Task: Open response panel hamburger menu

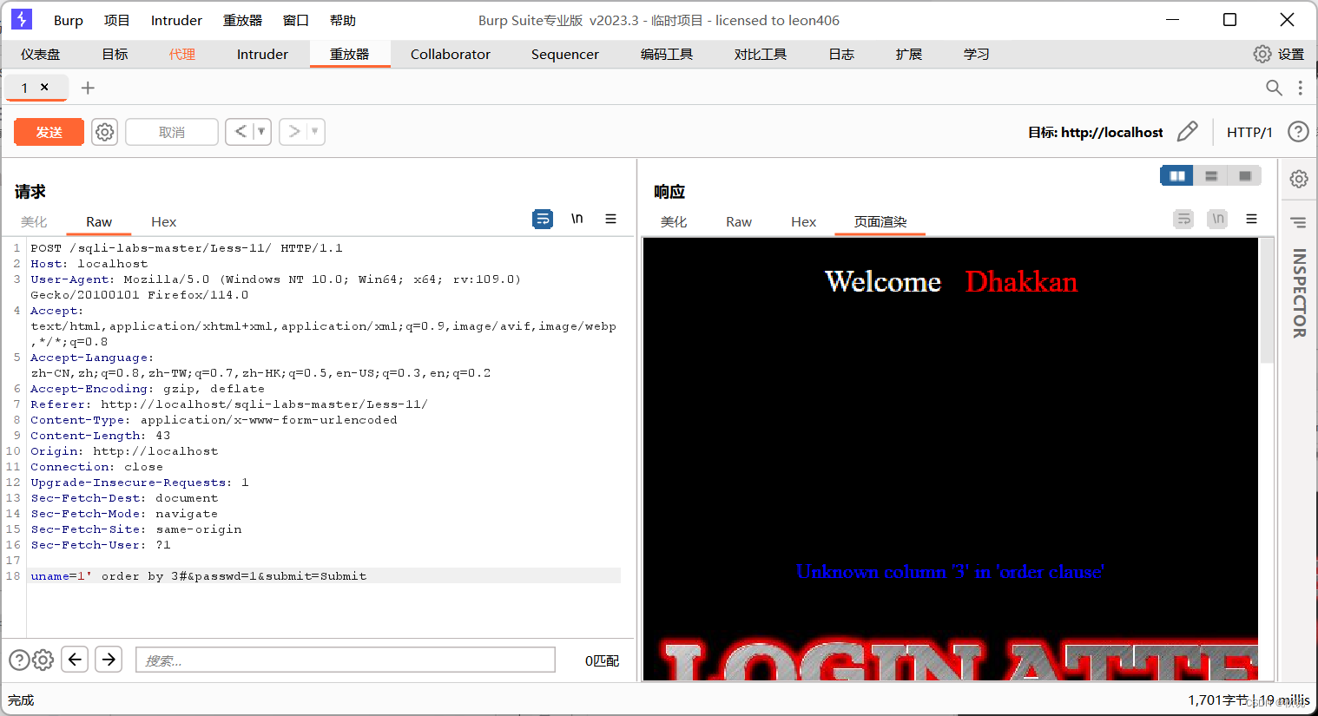Action: 1251,219
